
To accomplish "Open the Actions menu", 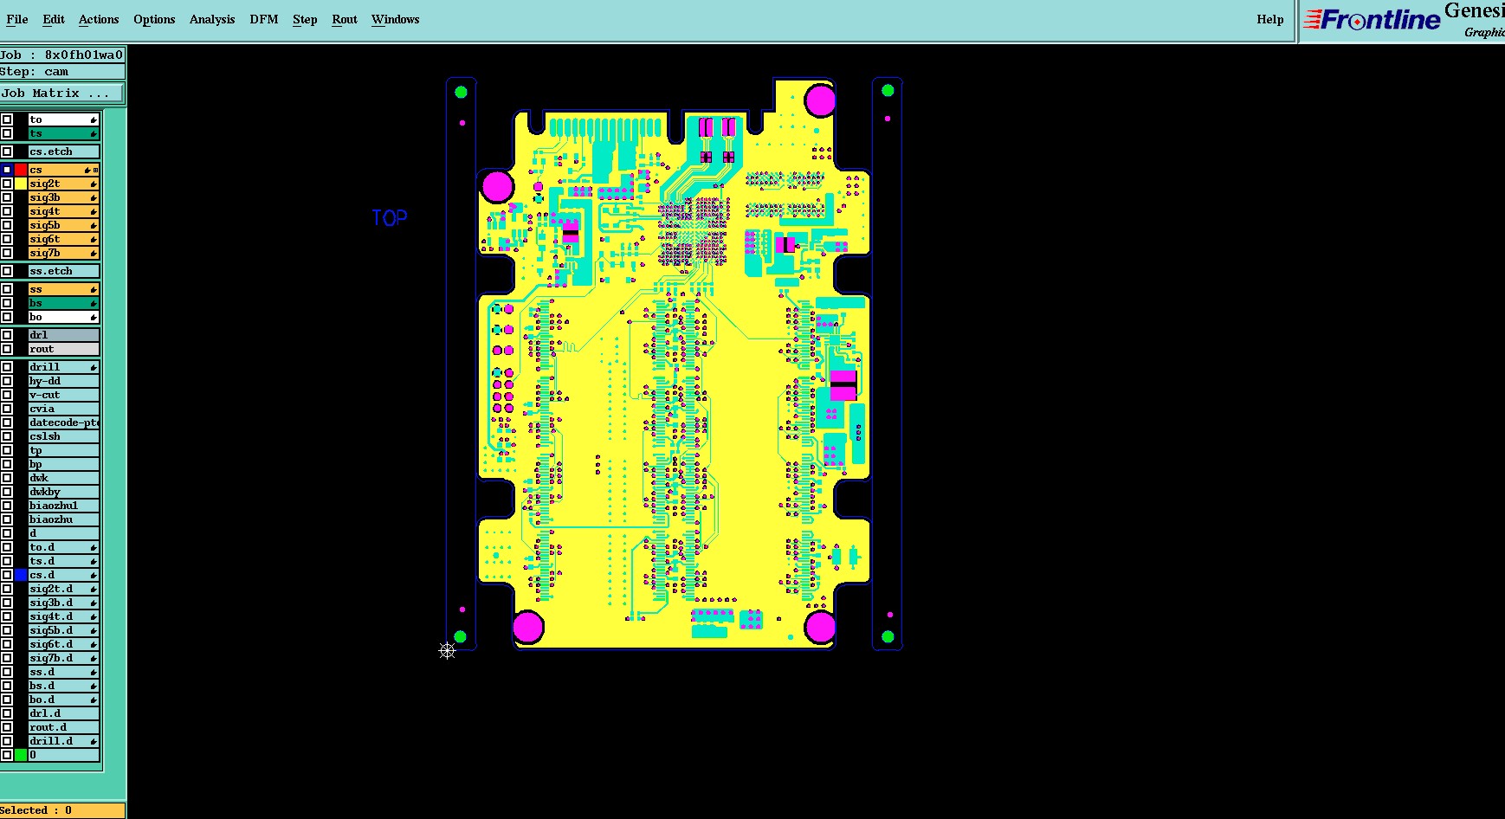I will pos(99,19).
